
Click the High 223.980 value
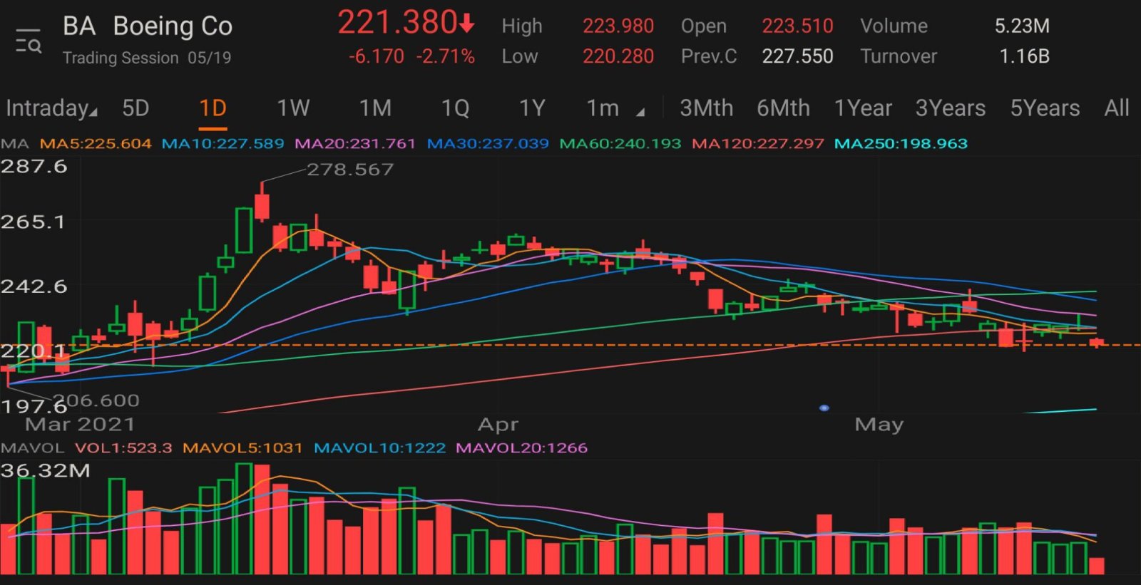tap(618, 26)
